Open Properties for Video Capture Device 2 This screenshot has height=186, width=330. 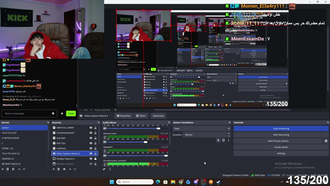[123, 116]
